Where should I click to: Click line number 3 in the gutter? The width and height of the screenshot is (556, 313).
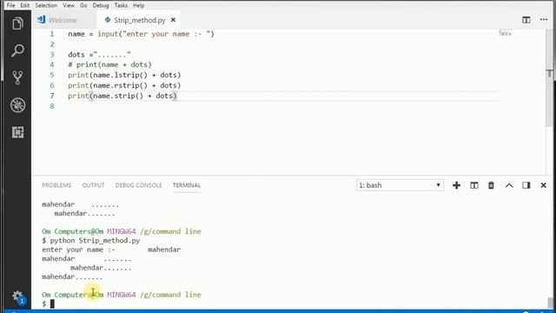tap(52, 55)
